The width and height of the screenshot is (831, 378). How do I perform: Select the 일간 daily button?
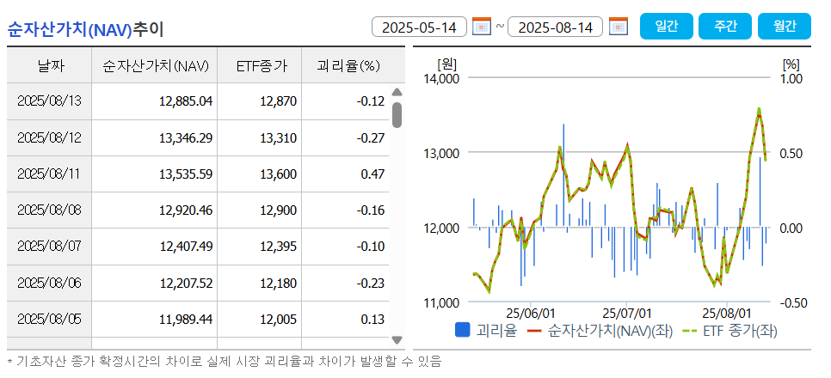click(x=666, y=27)
